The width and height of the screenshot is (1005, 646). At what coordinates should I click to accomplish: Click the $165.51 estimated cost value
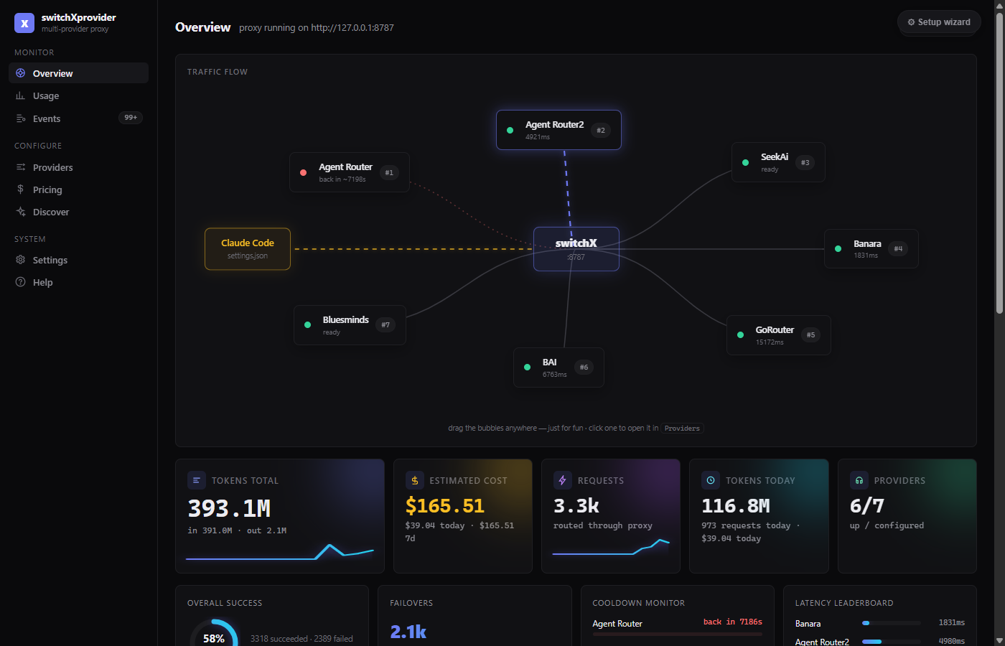point(445,506)
